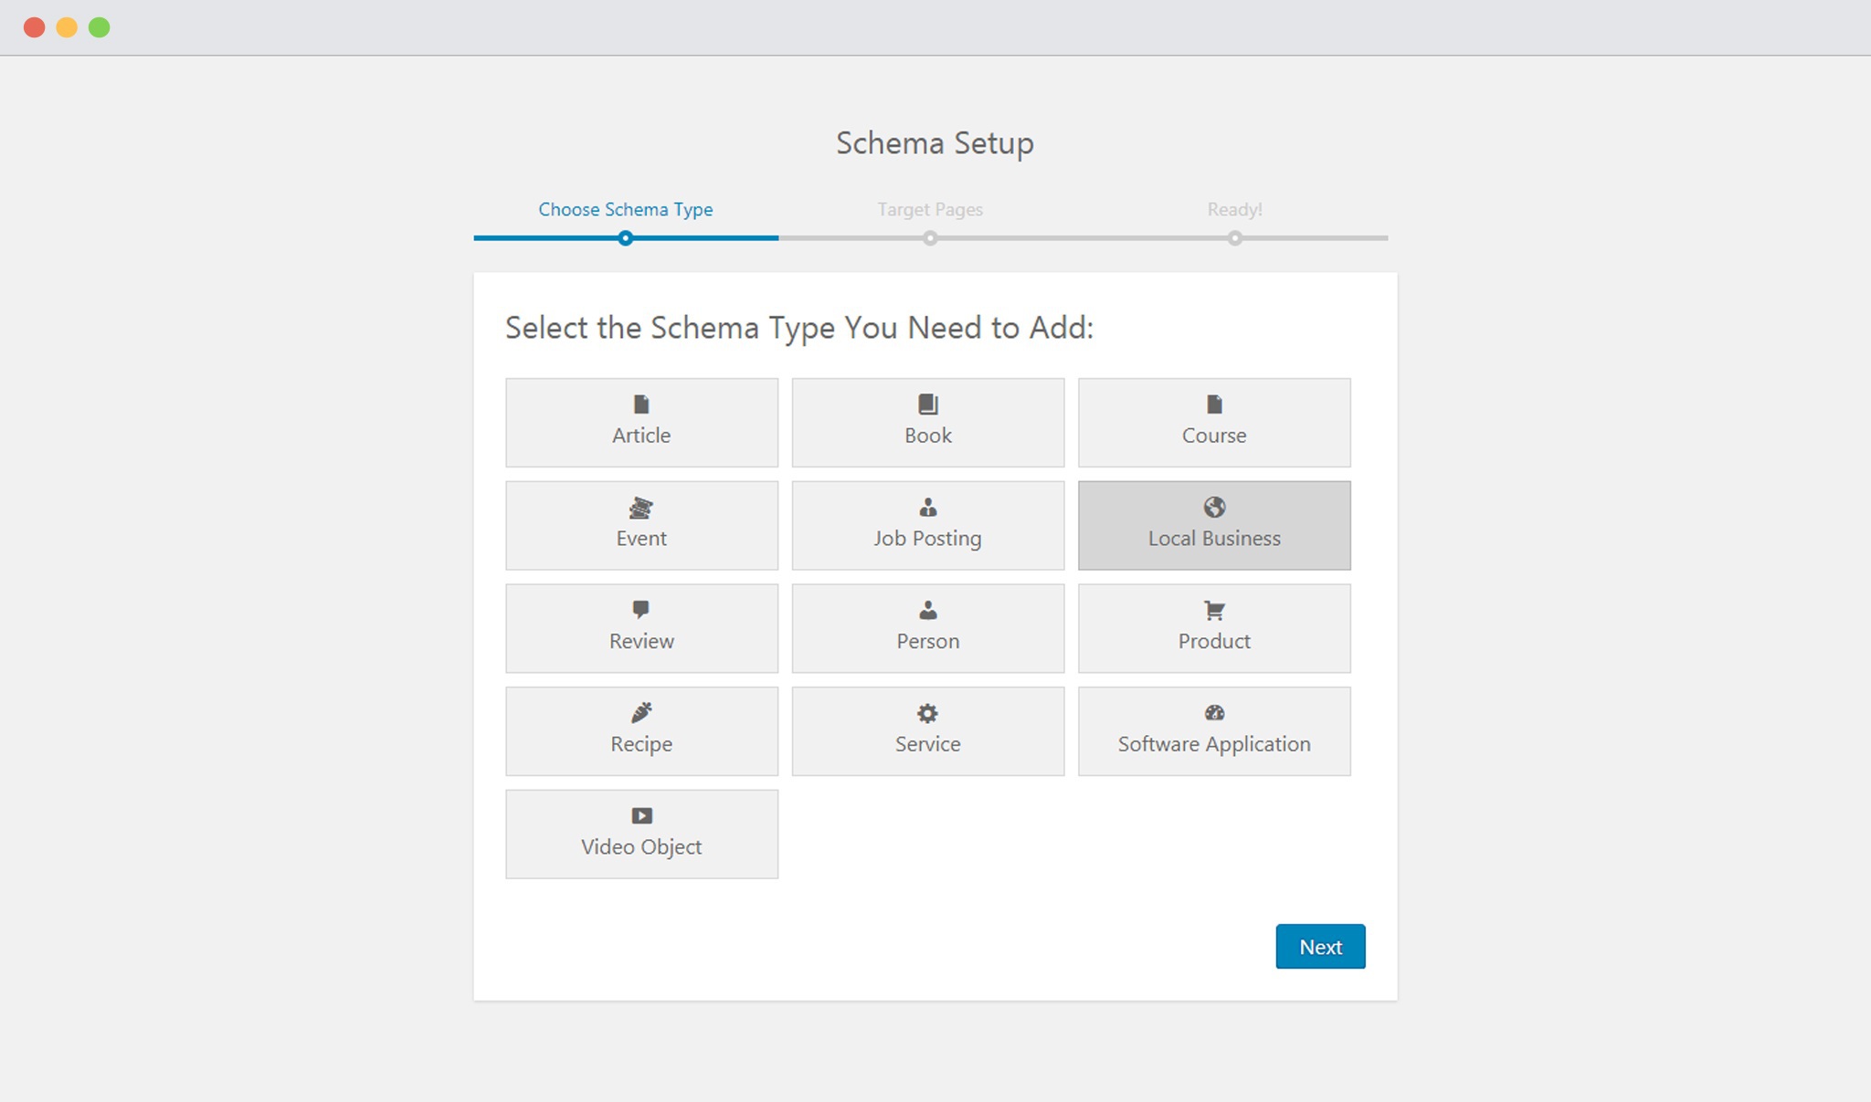The height and width of the screenshot is (1102, 1871).
Task: Click the Book icon
Action: (926, 404)
